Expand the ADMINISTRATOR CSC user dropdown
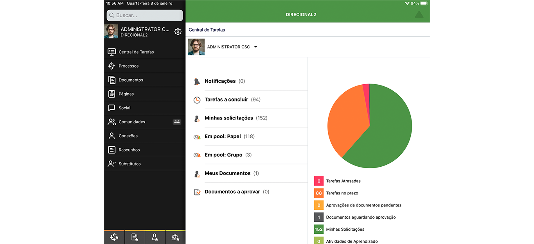 tap(255, 47)
